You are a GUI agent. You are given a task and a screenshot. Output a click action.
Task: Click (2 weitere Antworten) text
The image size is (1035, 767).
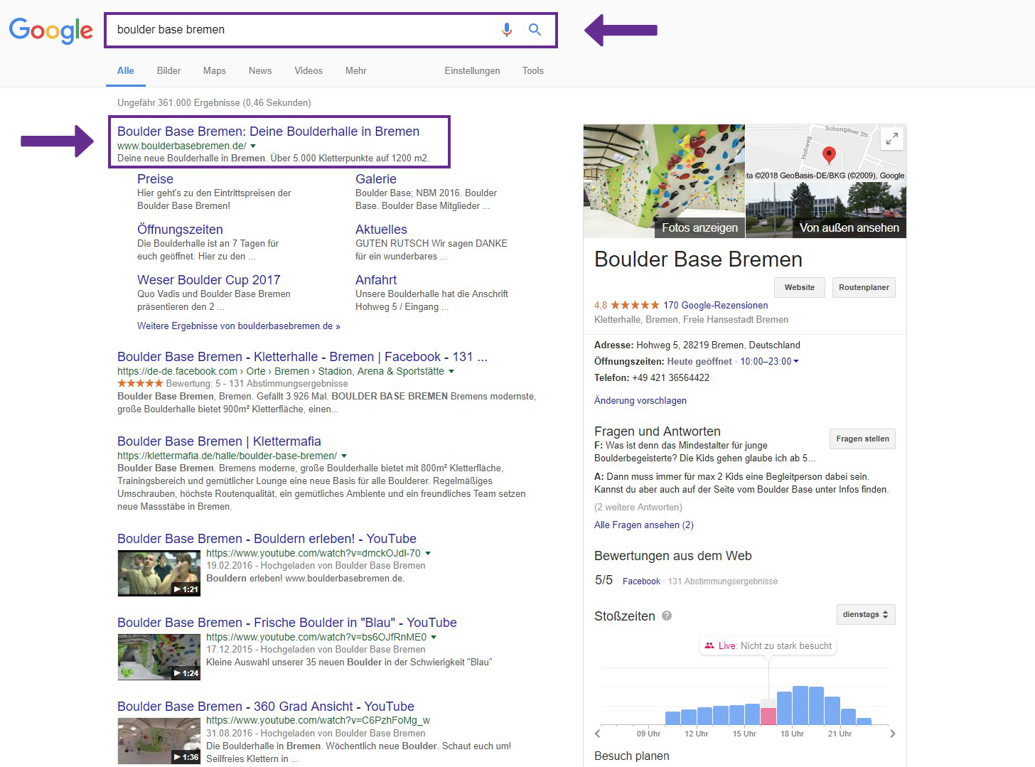point(638,507)
